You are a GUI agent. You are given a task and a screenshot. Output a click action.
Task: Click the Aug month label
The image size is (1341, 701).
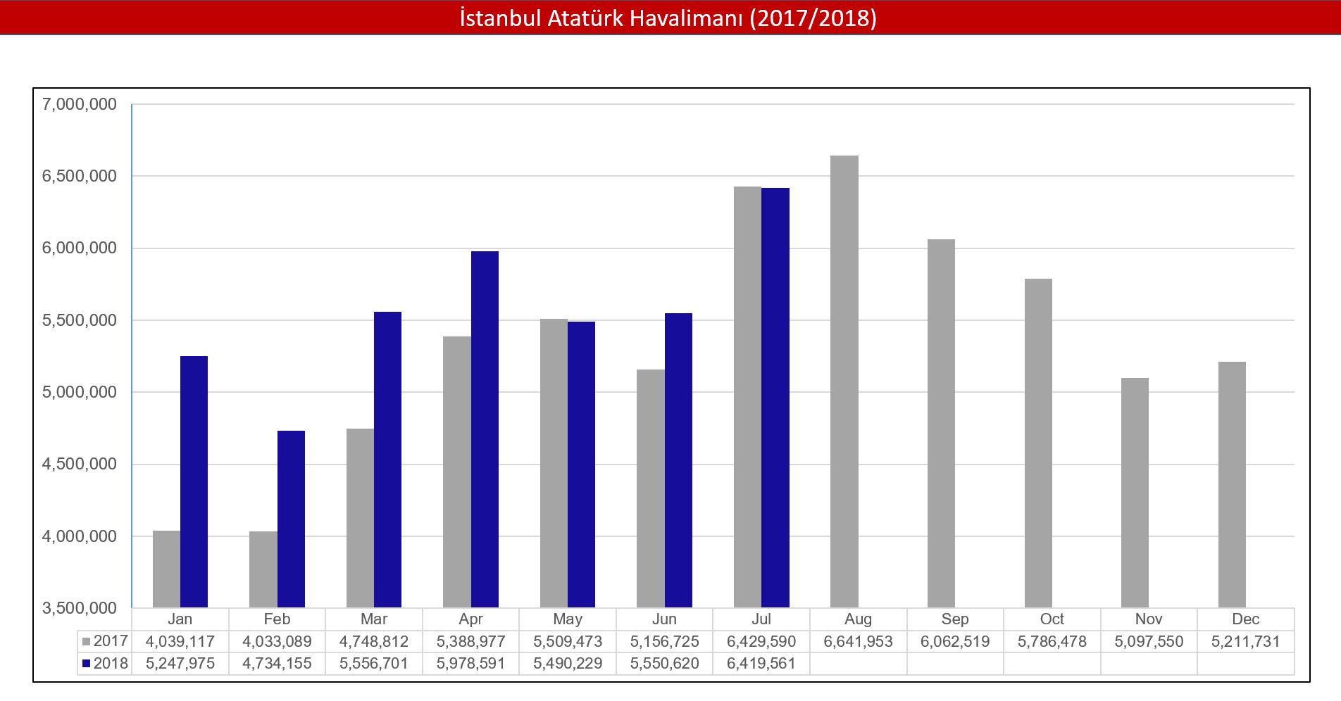point(858,619)
